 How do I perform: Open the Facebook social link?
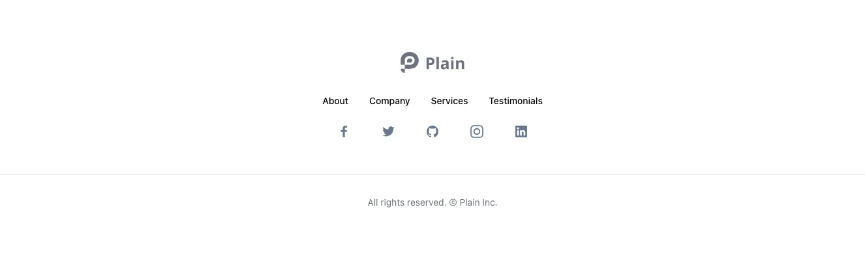[x=344, y=131]
